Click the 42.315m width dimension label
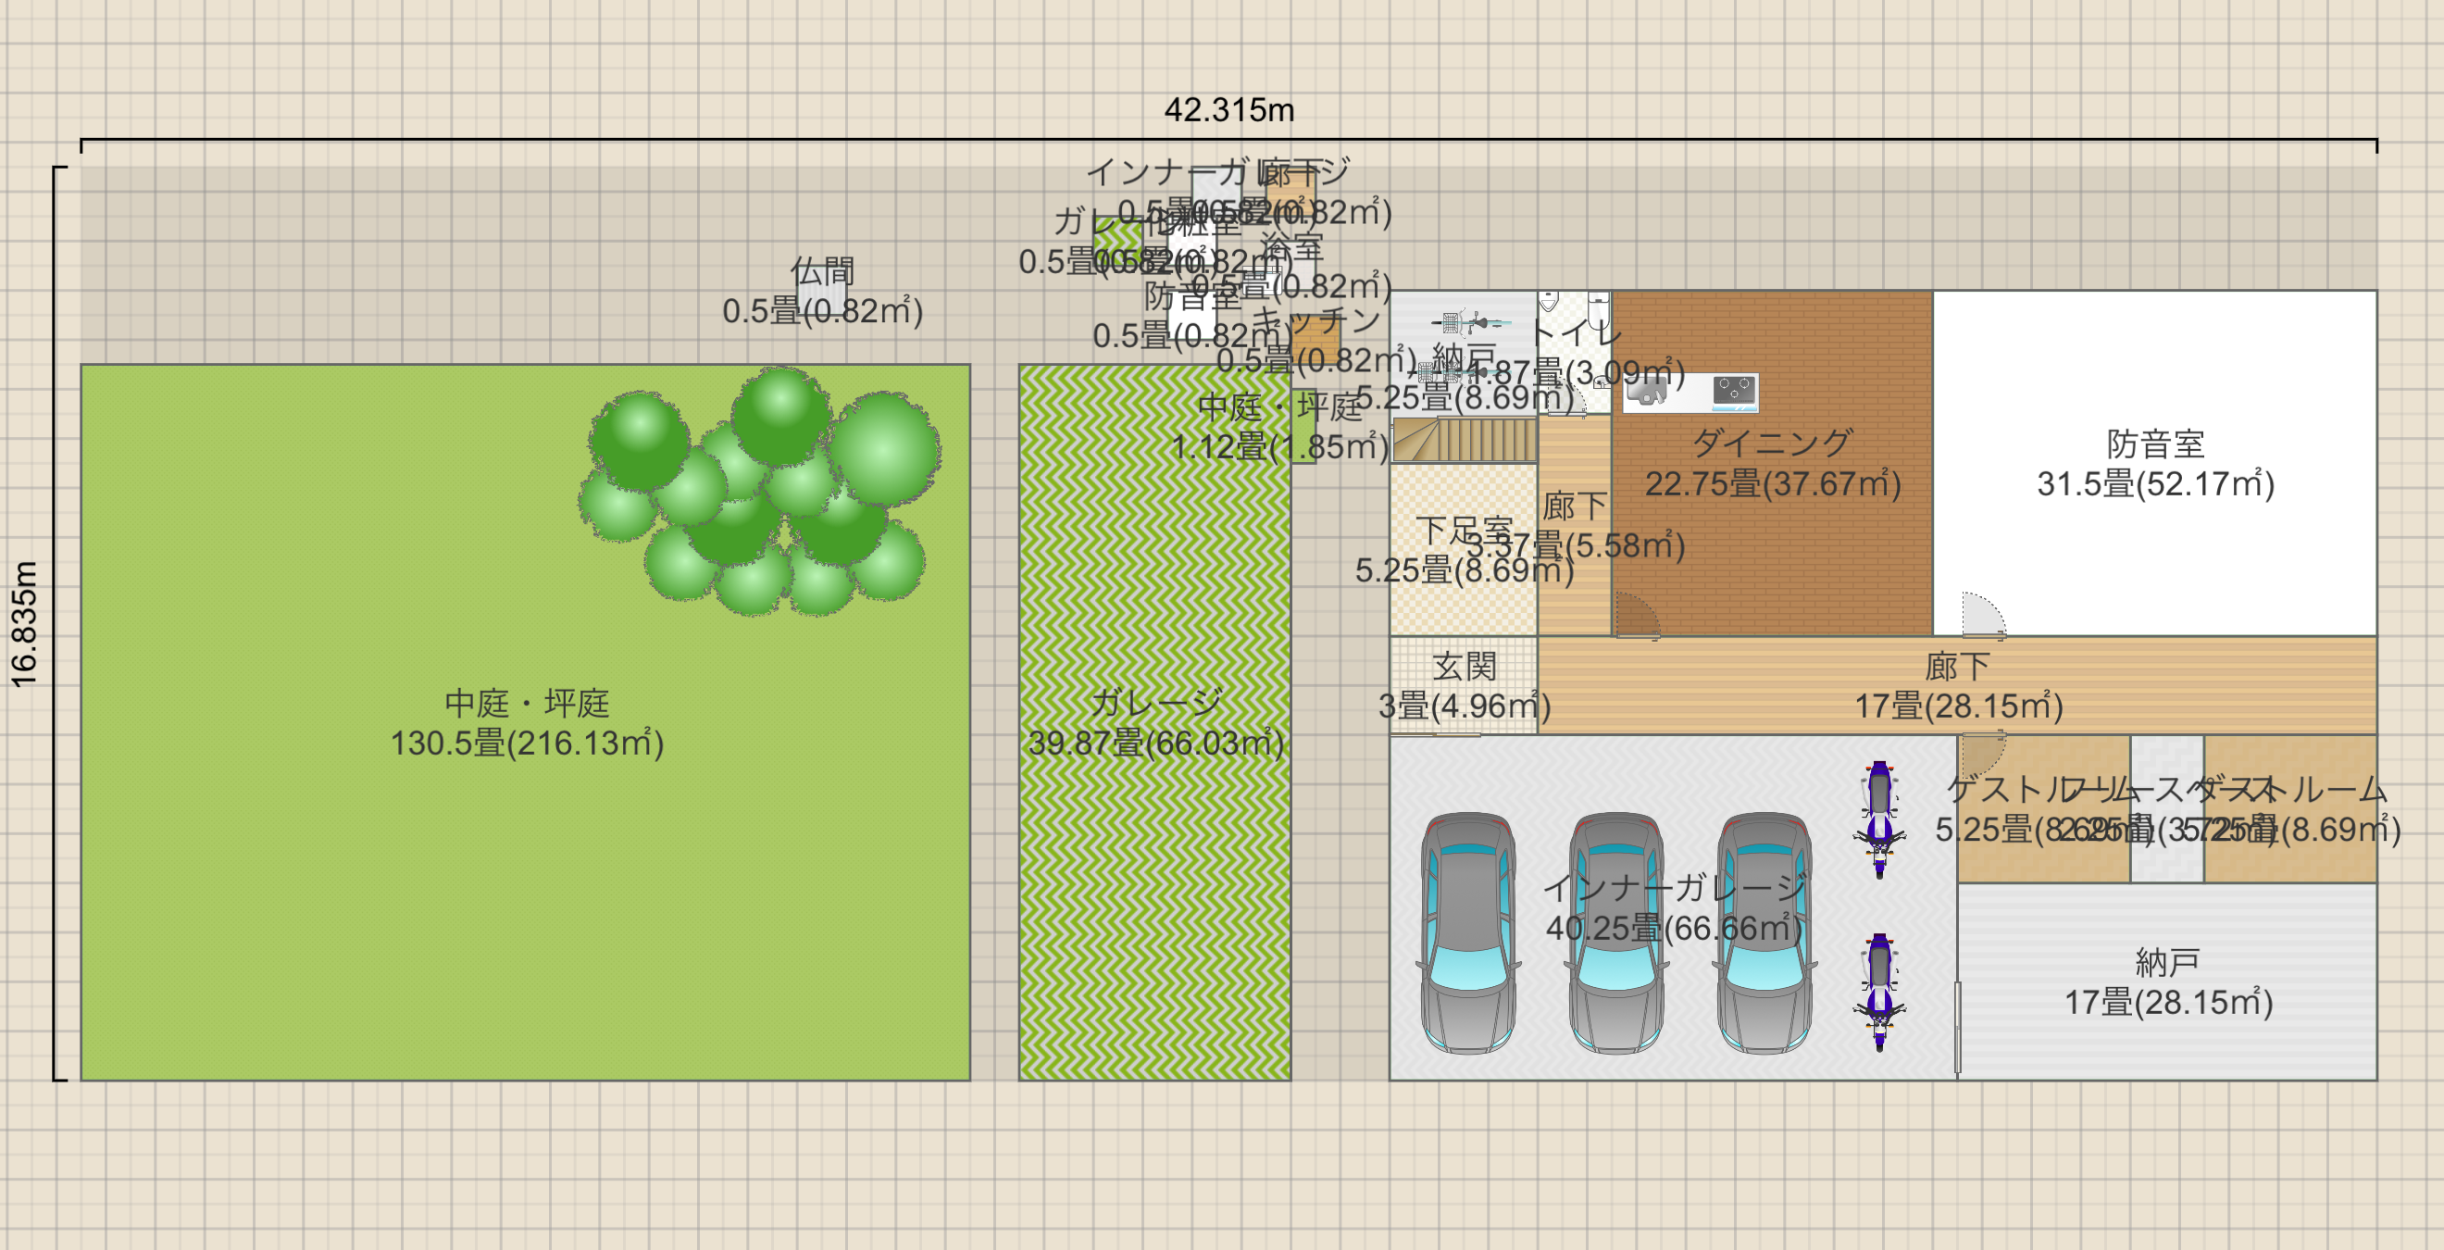 coord(1228,110)
